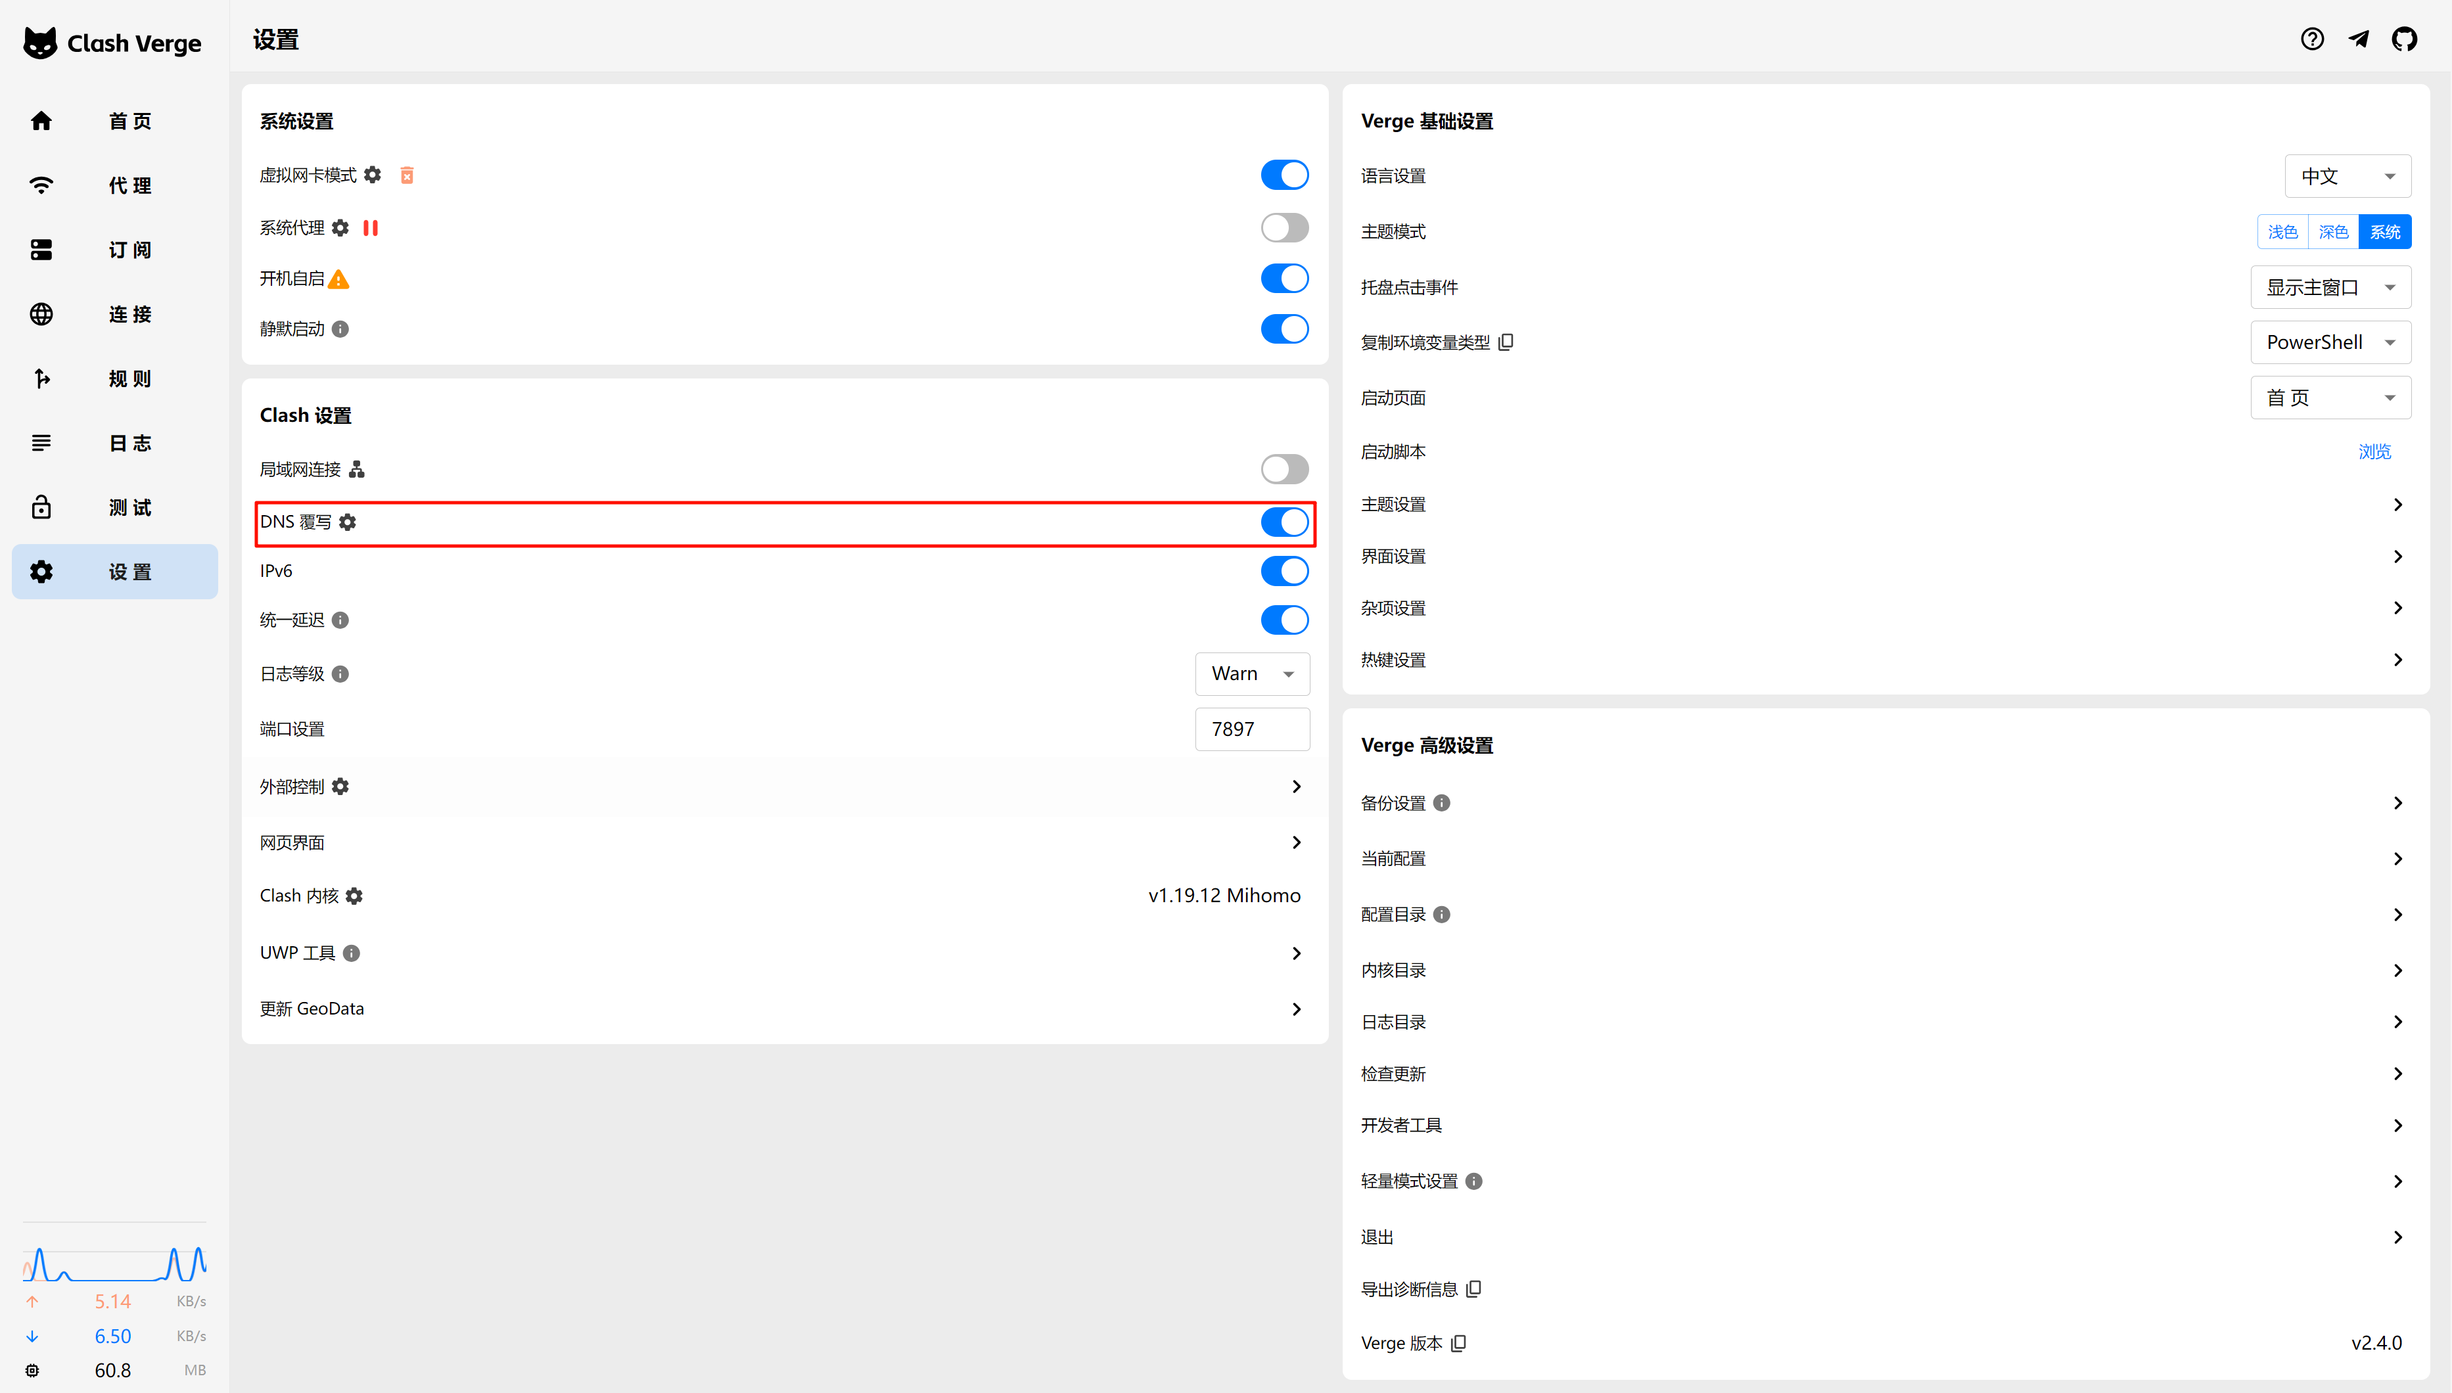
Task: Open the GitHub repository icon
Action: coord(2404,39)
